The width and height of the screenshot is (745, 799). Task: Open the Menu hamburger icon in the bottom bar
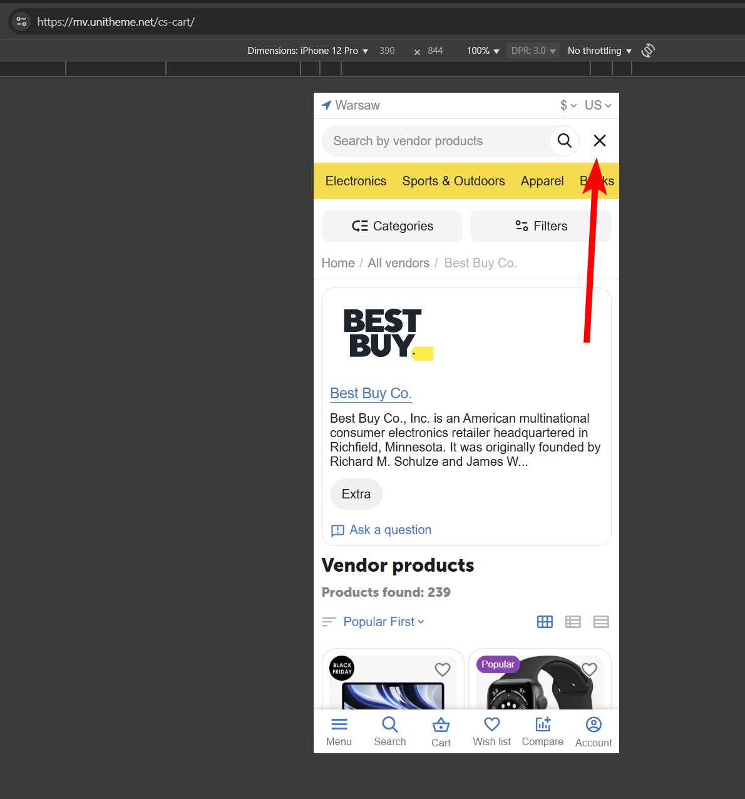point(339,724)
